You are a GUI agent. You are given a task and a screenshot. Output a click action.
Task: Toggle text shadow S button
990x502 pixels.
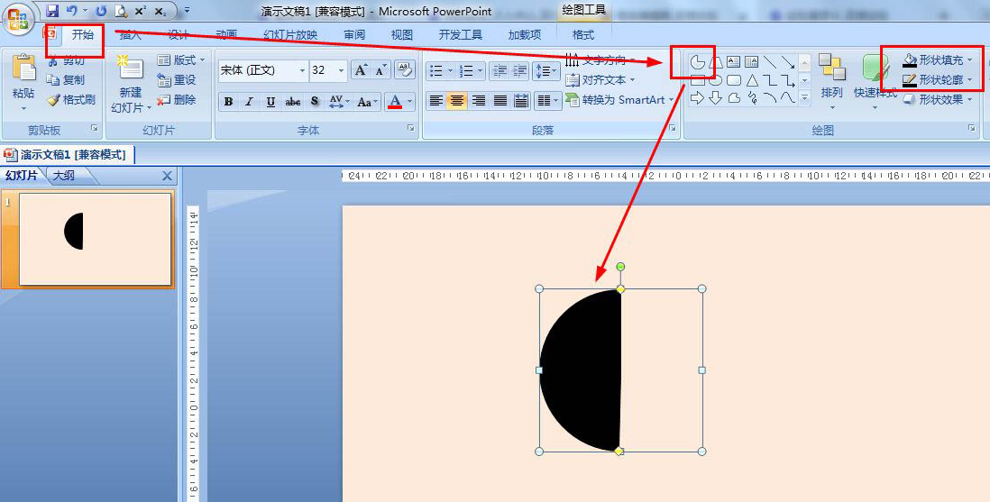coord(315,102)
